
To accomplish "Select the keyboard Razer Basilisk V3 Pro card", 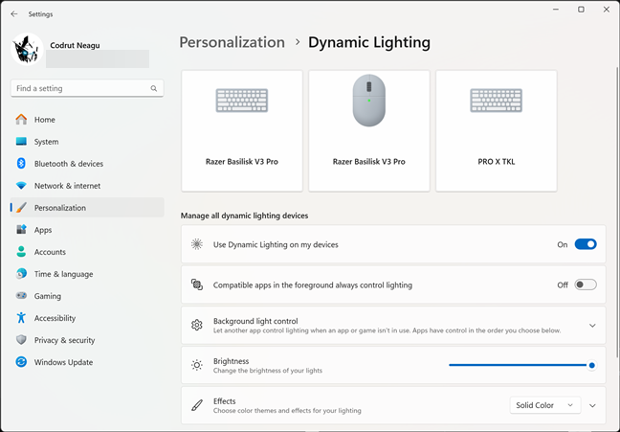I will click(x=242, y=131).
